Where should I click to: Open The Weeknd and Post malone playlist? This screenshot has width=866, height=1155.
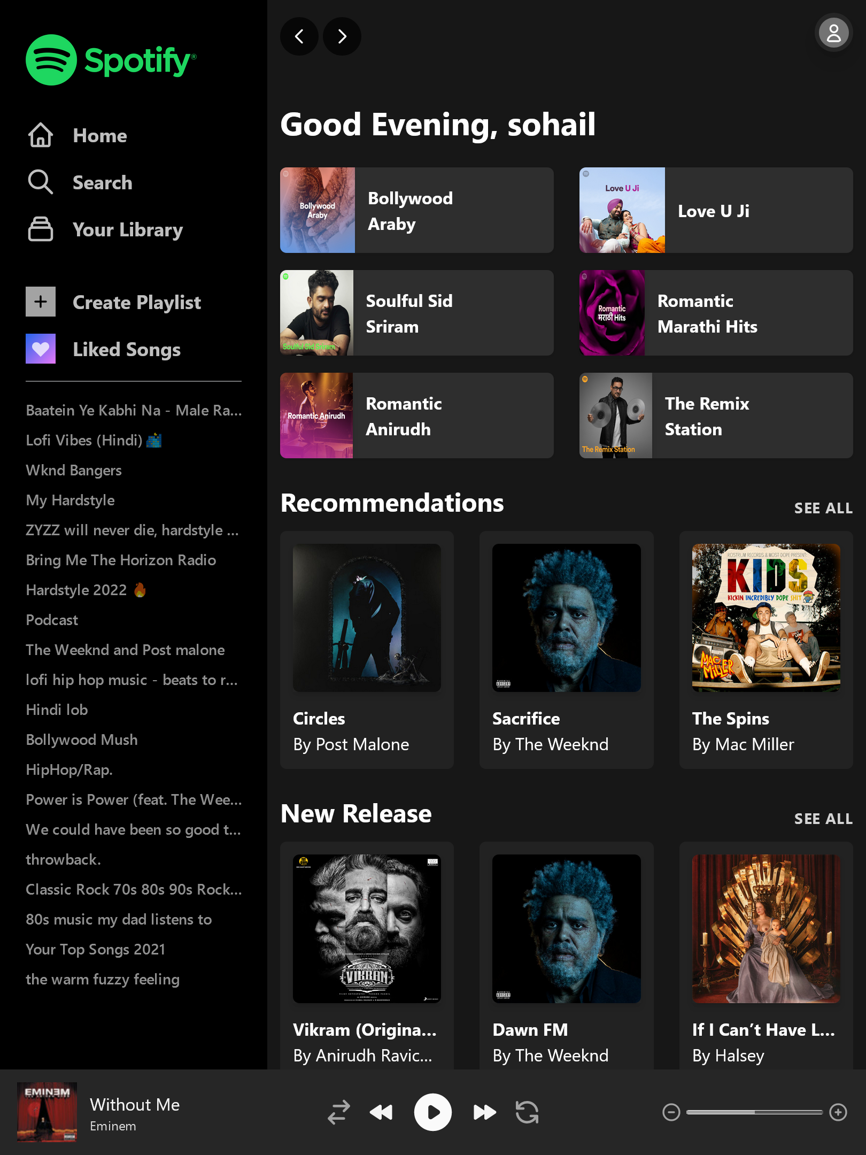pos(125,650)
